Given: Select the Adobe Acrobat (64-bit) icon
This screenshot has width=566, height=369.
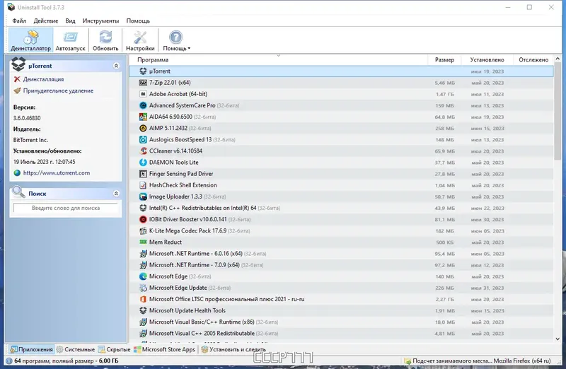Looking at the screenshot, I should (x=143, y=94).
